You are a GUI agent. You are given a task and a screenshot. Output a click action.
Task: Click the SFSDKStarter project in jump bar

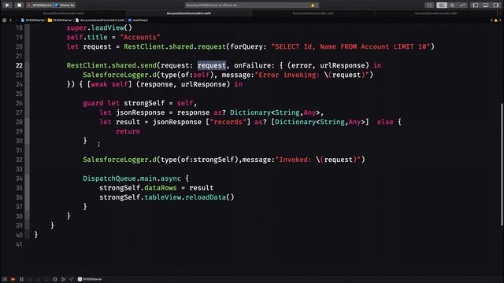tap(33, 20)
